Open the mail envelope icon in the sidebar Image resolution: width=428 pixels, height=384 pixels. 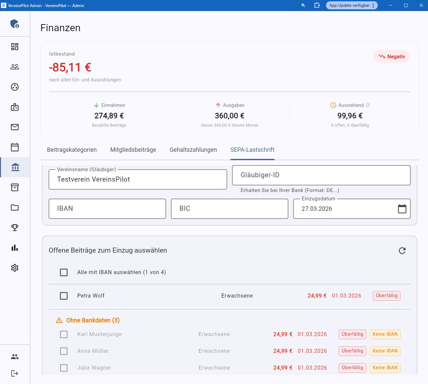(x=14, y=127)
